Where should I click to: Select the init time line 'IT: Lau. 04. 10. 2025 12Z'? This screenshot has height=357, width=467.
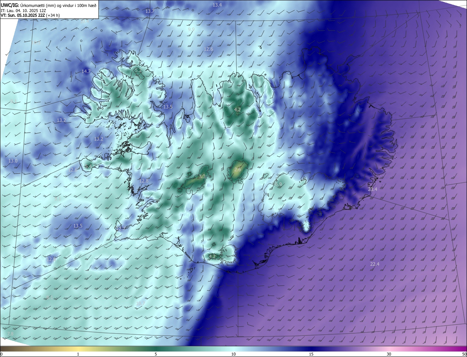pyautogui.click(x=23, y=11)
